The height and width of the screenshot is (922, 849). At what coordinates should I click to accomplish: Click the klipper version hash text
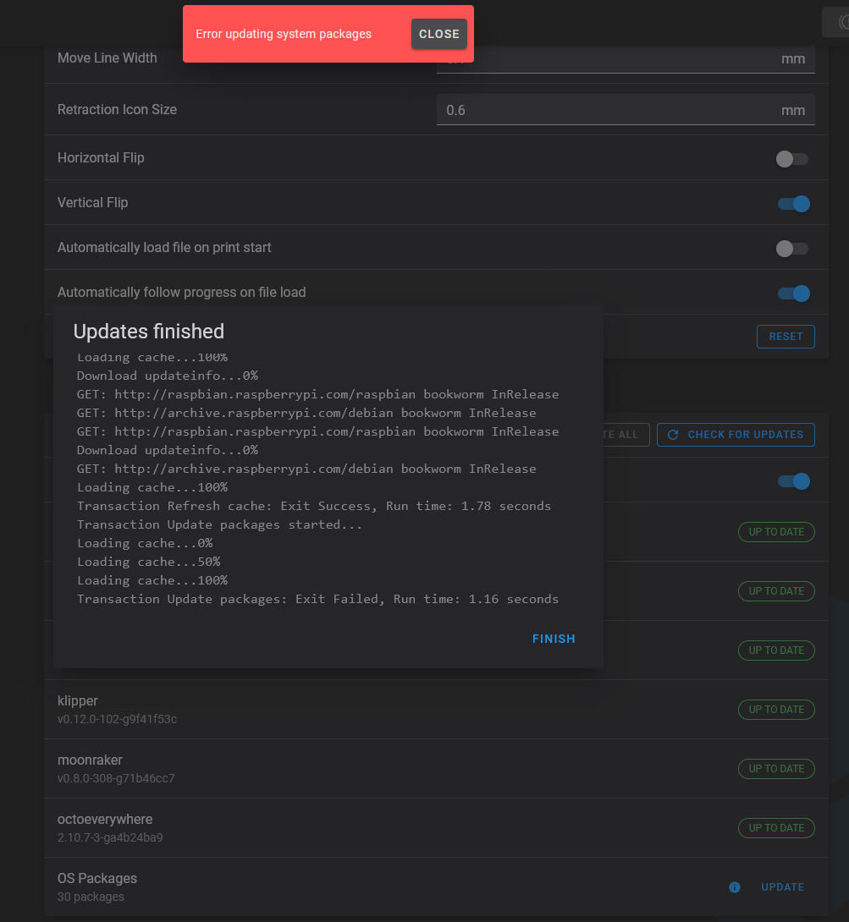pyautogui.click(x=117, y=719)
